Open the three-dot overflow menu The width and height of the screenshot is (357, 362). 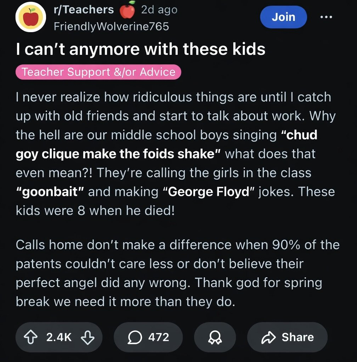tap(326, 17)
